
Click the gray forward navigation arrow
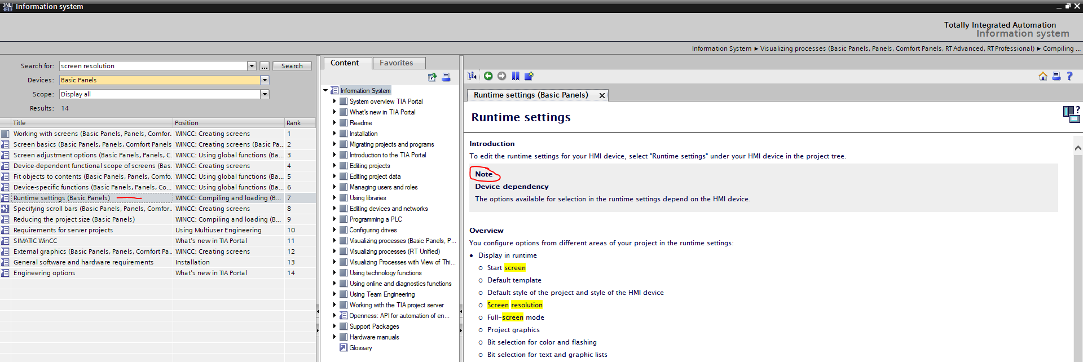click(501, 76)
